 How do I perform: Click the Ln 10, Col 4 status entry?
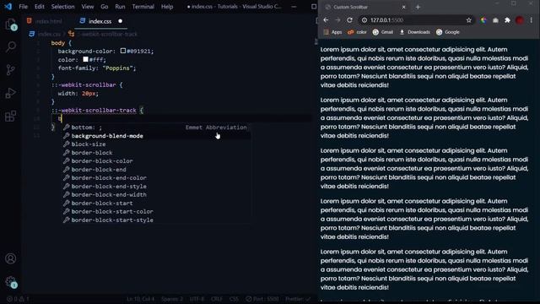[x=141, y=299]
